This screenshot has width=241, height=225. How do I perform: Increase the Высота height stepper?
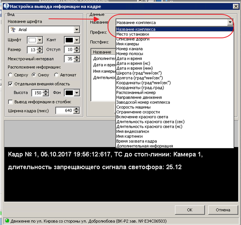pos(46,91)
